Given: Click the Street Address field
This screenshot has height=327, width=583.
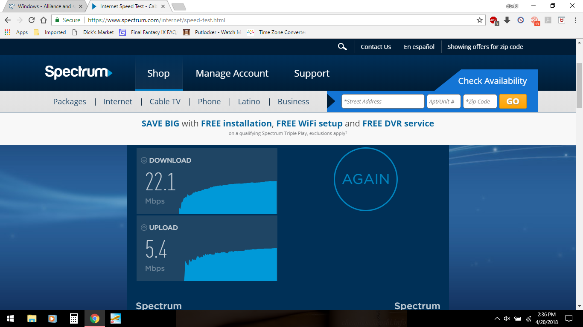Looking at the screenshot, I should pos(383,101).
